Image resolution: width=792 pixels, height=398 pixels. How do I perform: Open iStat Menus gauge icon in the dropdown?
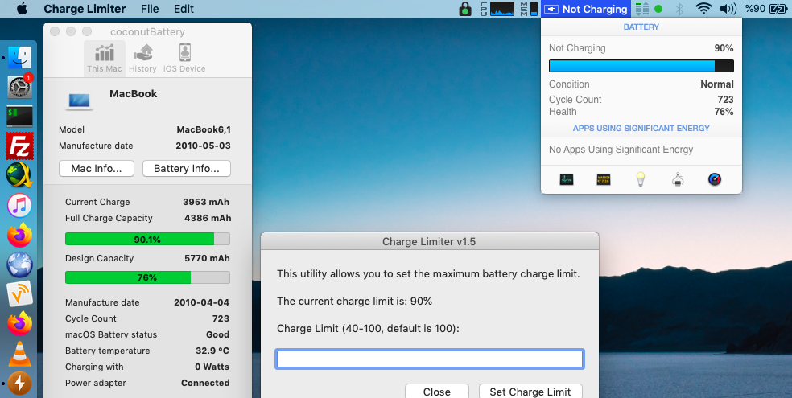point(714,179)
